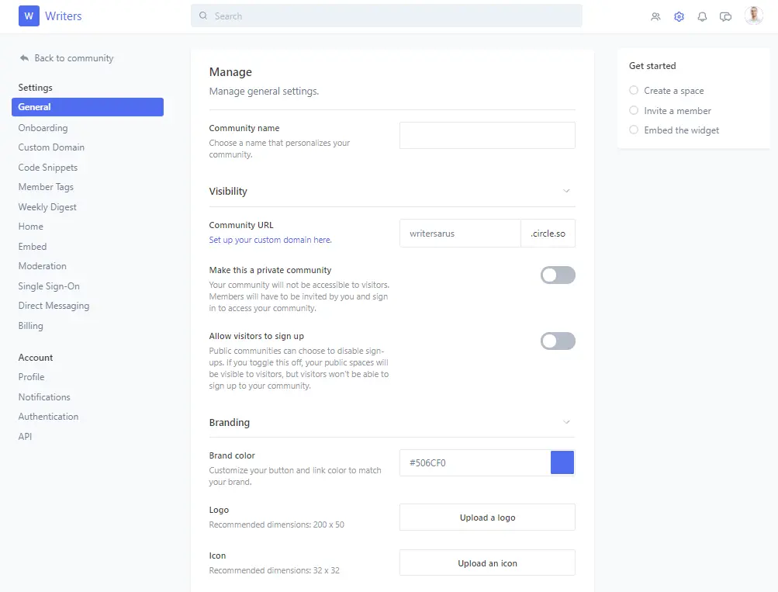Mark the Invite a member step
This screenshot has height=592, width=778.
[x=634, y=111]
